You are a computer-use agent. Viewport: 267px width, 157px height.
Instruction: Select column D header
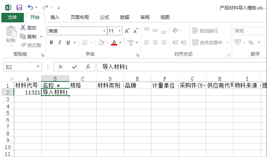[x=110, y=79]
